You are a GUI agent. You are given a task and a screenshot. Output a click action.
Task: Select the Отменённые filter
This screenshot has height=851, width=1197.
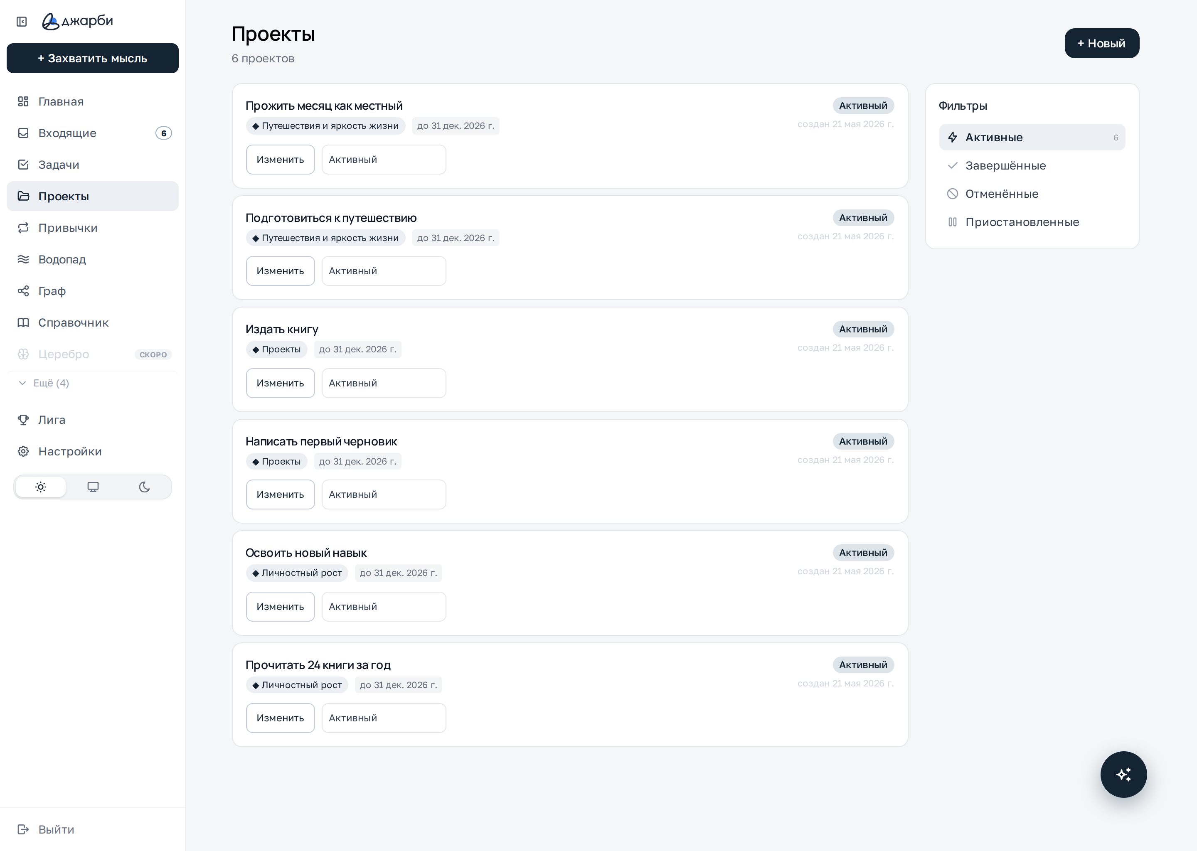[1032, 194]
